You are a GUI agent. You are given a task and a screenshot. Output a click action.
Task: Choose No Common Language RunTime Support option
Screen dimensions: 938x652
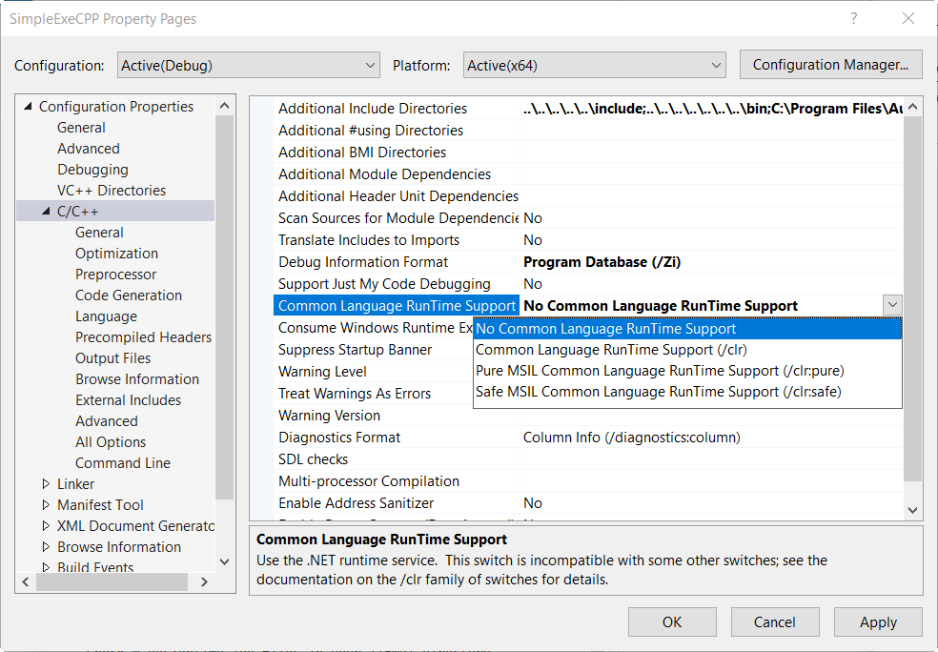click(x=687, y=329)
